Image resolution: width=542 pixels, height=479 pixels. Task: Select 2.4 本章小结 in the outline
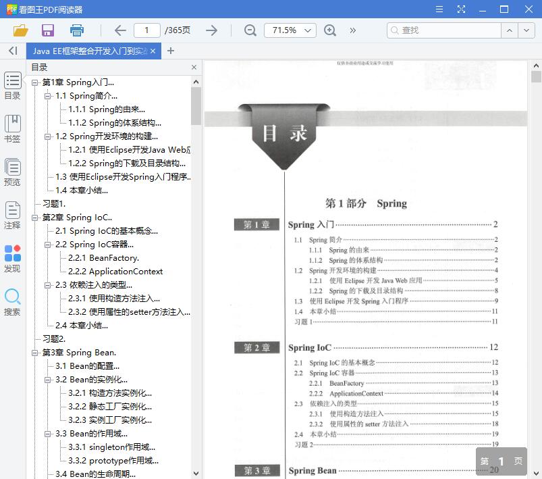82,326
